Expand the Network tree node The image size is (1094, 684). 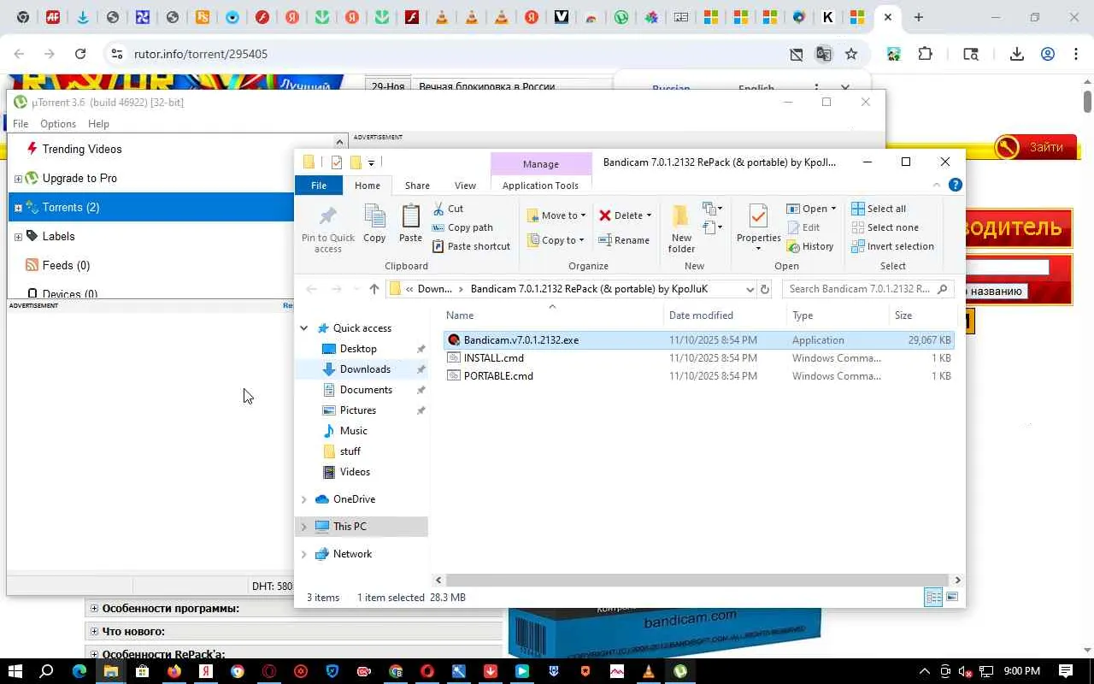pos(304,554)
